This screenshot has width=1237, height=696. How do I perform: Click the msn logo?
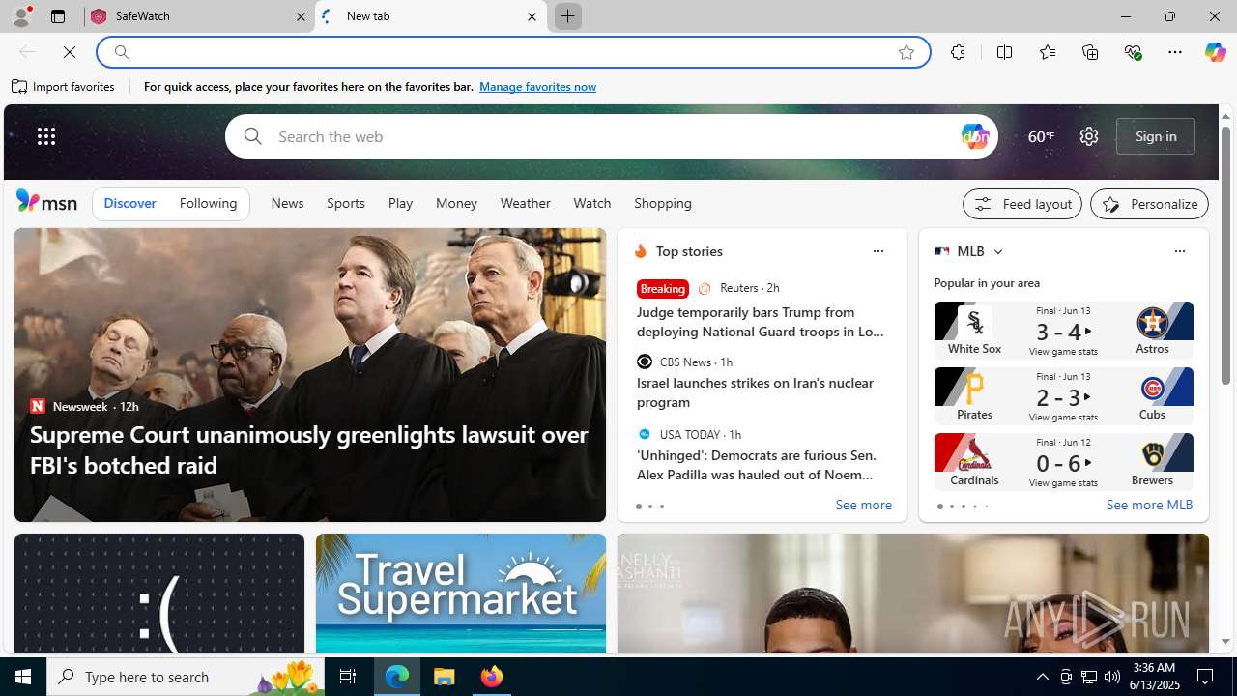[x=46, y=201]
